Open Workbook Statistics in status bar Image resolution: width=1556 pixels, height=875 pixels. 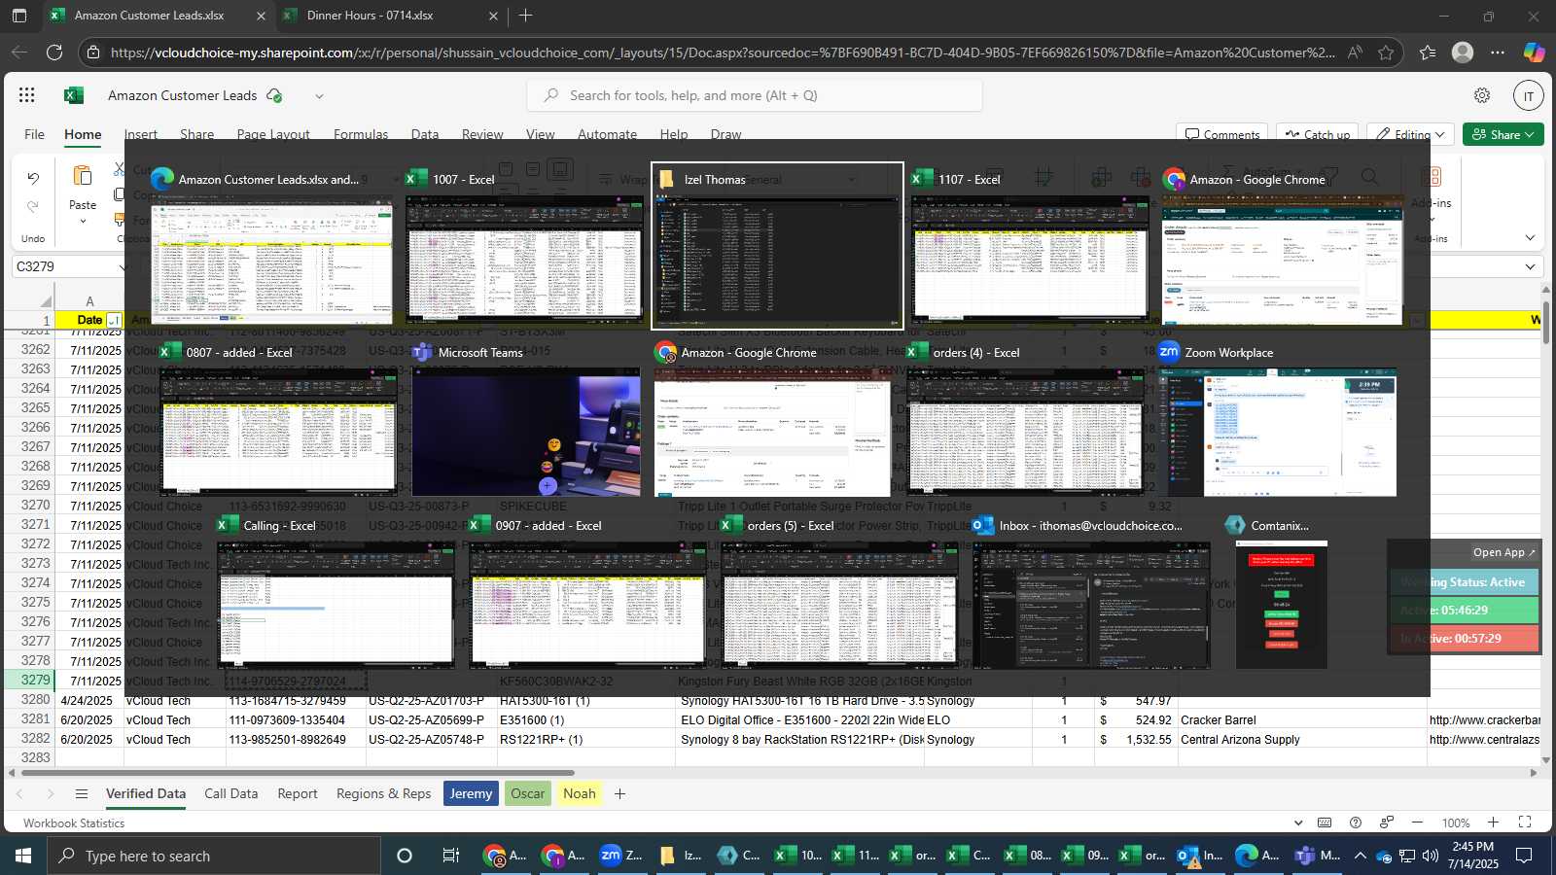pos(74,822)
